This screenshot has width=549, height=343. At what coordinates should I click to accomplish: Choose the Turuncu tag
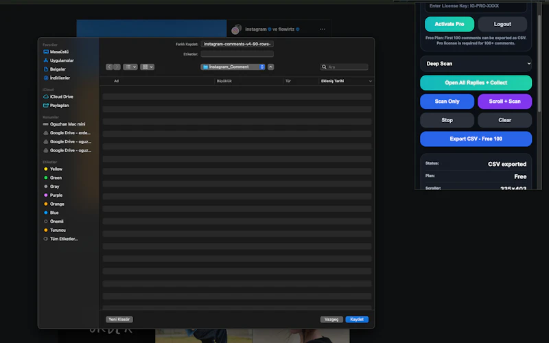click(x=55, y=230)
